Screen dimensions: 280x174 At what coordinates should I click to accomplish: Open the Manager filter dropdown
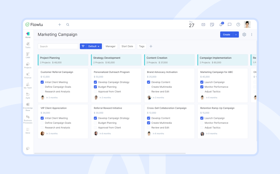tap(110, 46)
